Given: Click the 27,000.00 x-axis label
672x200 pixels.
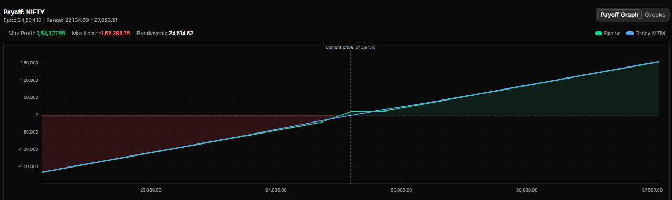Looking at the screenshot, I should click(x=652, y=190).
